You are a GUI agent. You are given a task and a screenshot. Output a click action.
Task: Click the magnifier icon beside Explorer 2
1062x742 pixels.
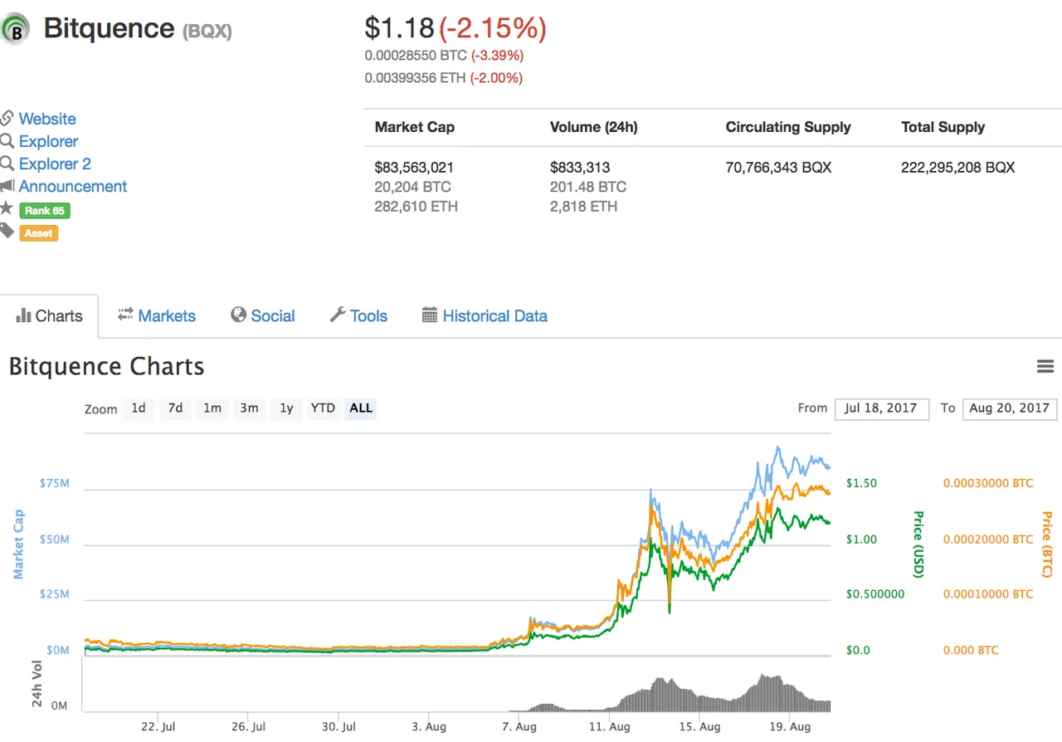click(7, 164)
